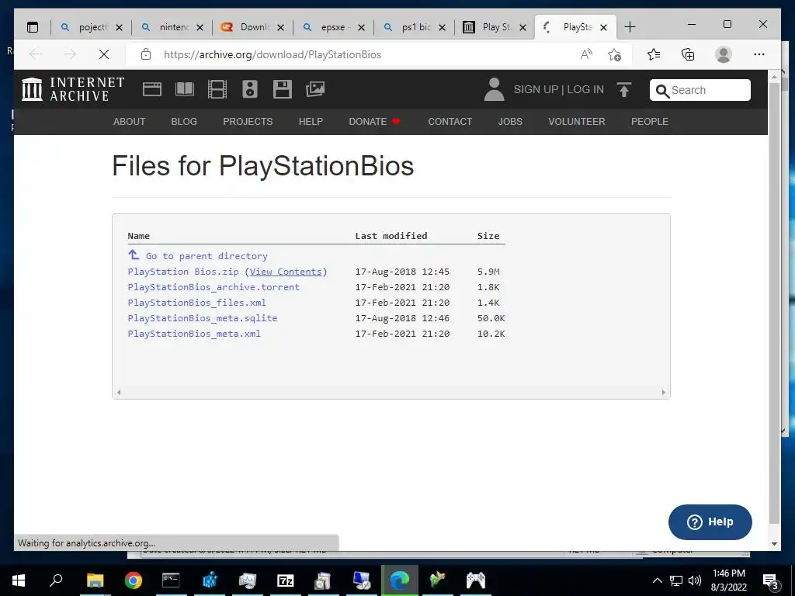This screenshot has width=795, height=596.
Task: Open PlayStationBios_meta.sqlite link
Action: click(203, 318)
